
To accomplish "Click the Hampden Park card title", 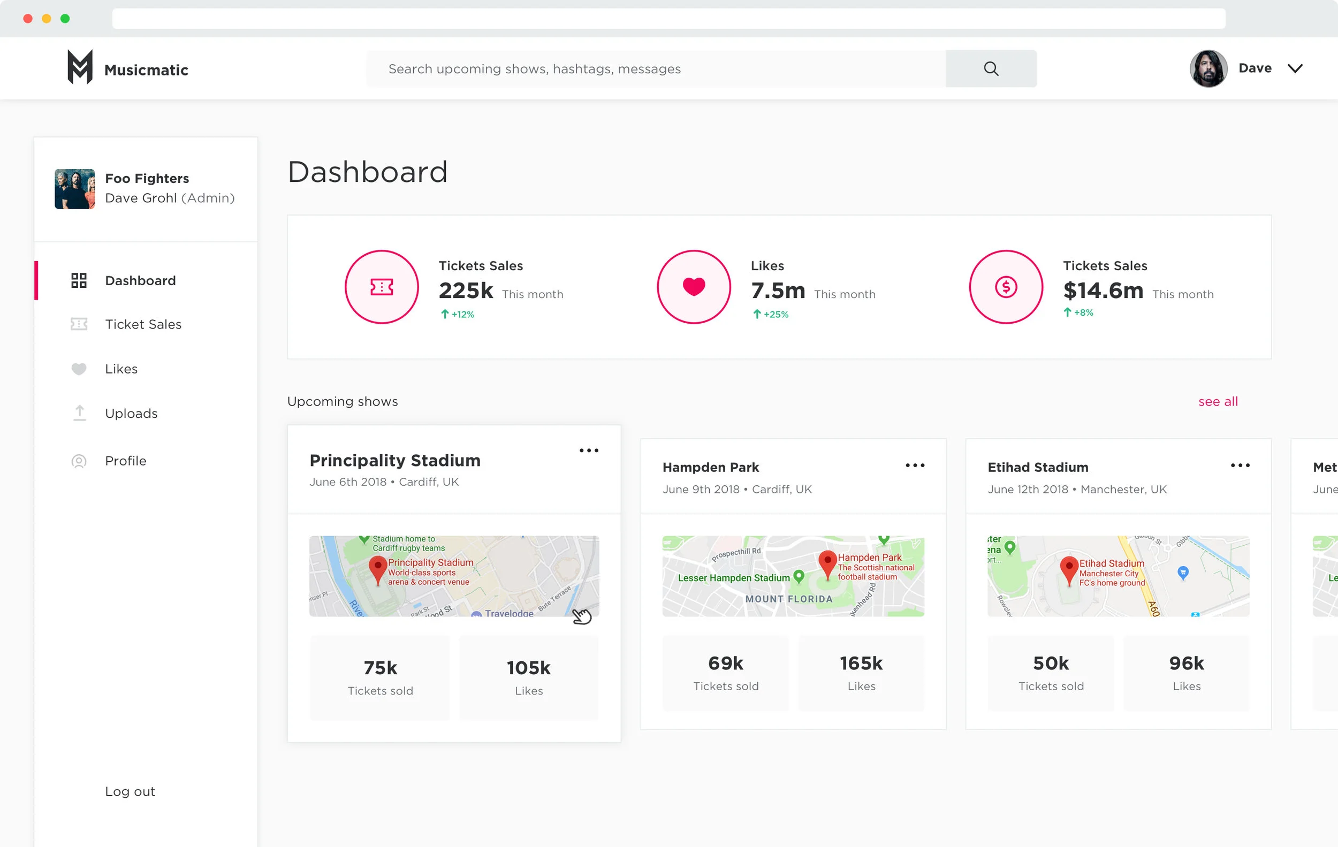I will [x=711, y=467].
